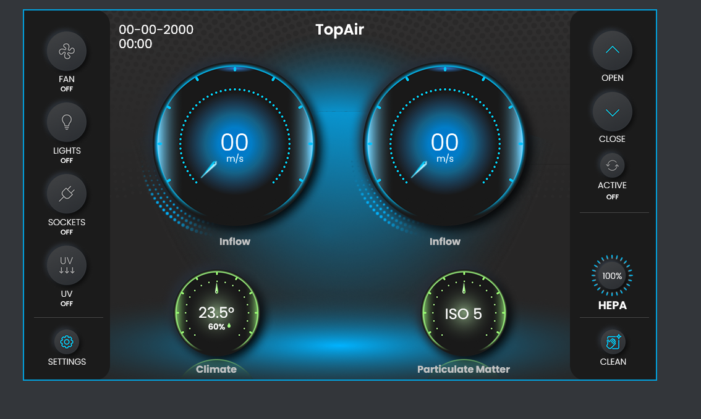The height and width of the screenshot is (419, 701).
Task: Click the CLOSE label text
Action: click(612, 139)
